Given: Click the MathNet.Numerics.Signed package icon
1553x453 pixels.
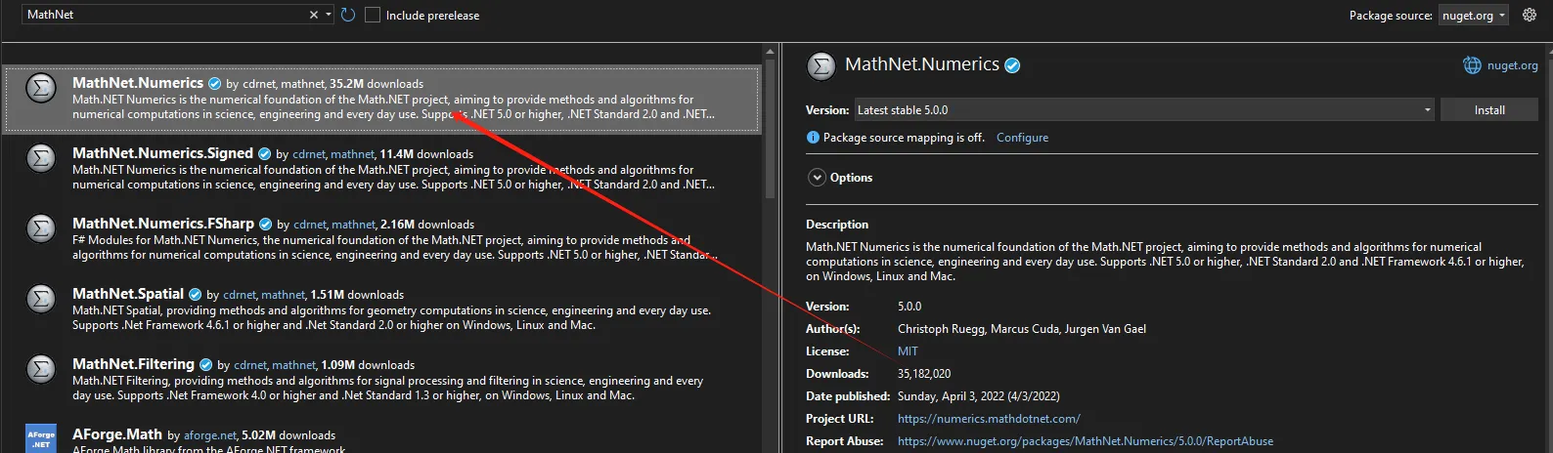Looking at the screenshot, I should click(x=40, y=158).
